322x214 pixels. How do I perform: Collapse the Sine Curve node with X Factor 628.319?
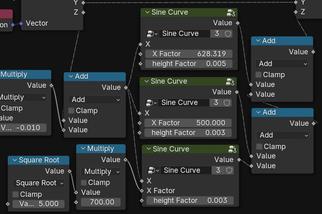pos(147,13)
